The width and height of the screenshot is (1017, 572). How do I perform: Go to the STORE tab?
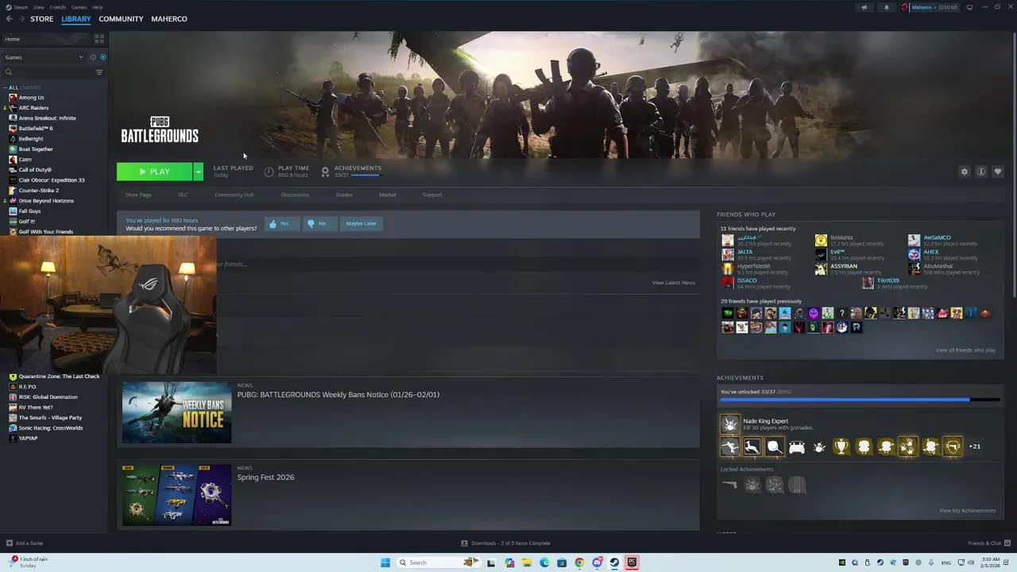point(42,19)
